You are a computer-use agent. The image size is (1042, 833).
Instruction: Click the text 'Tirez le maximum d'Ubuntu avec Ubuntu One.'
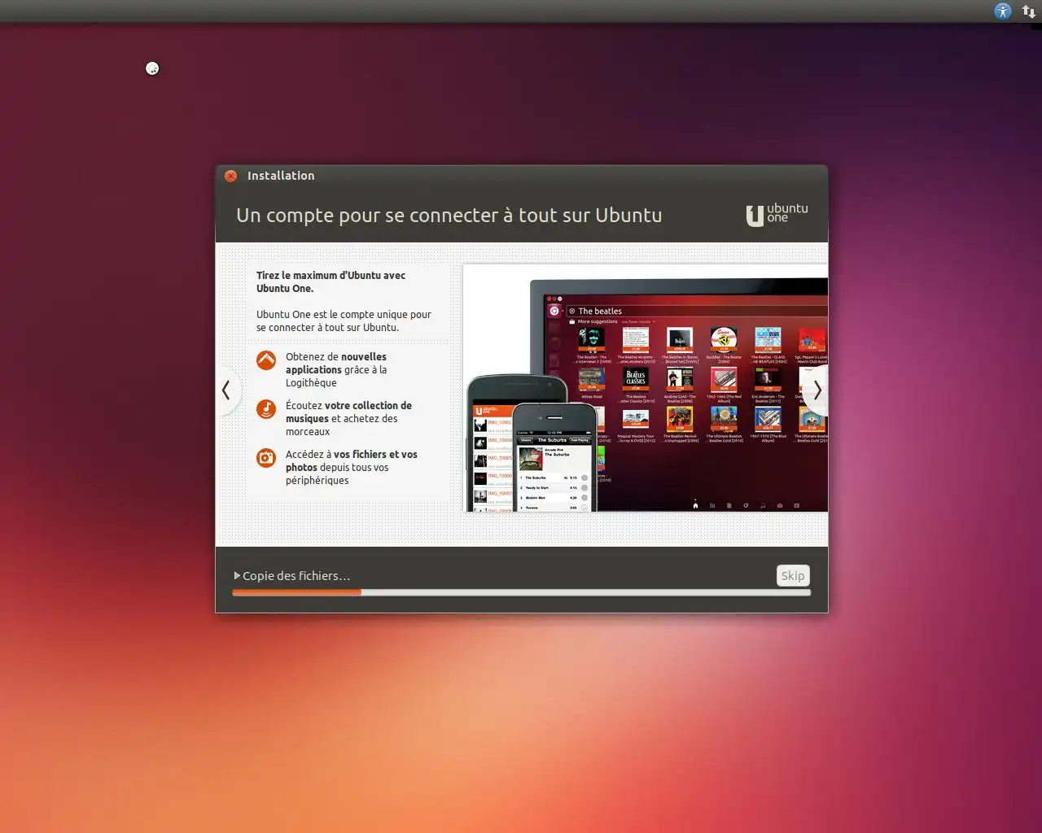tap(331, 281)
